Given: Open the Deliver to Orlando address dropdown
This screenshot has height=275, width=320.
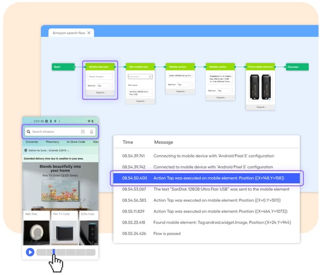Looking at the screenshot, I should pyautogui.click(x=49, y=151).
